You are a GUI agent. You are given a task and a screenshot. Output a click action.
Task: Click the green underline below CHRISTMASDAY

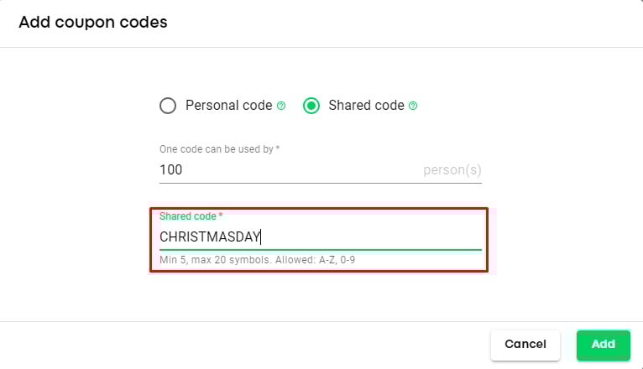(x=320, y=249)
